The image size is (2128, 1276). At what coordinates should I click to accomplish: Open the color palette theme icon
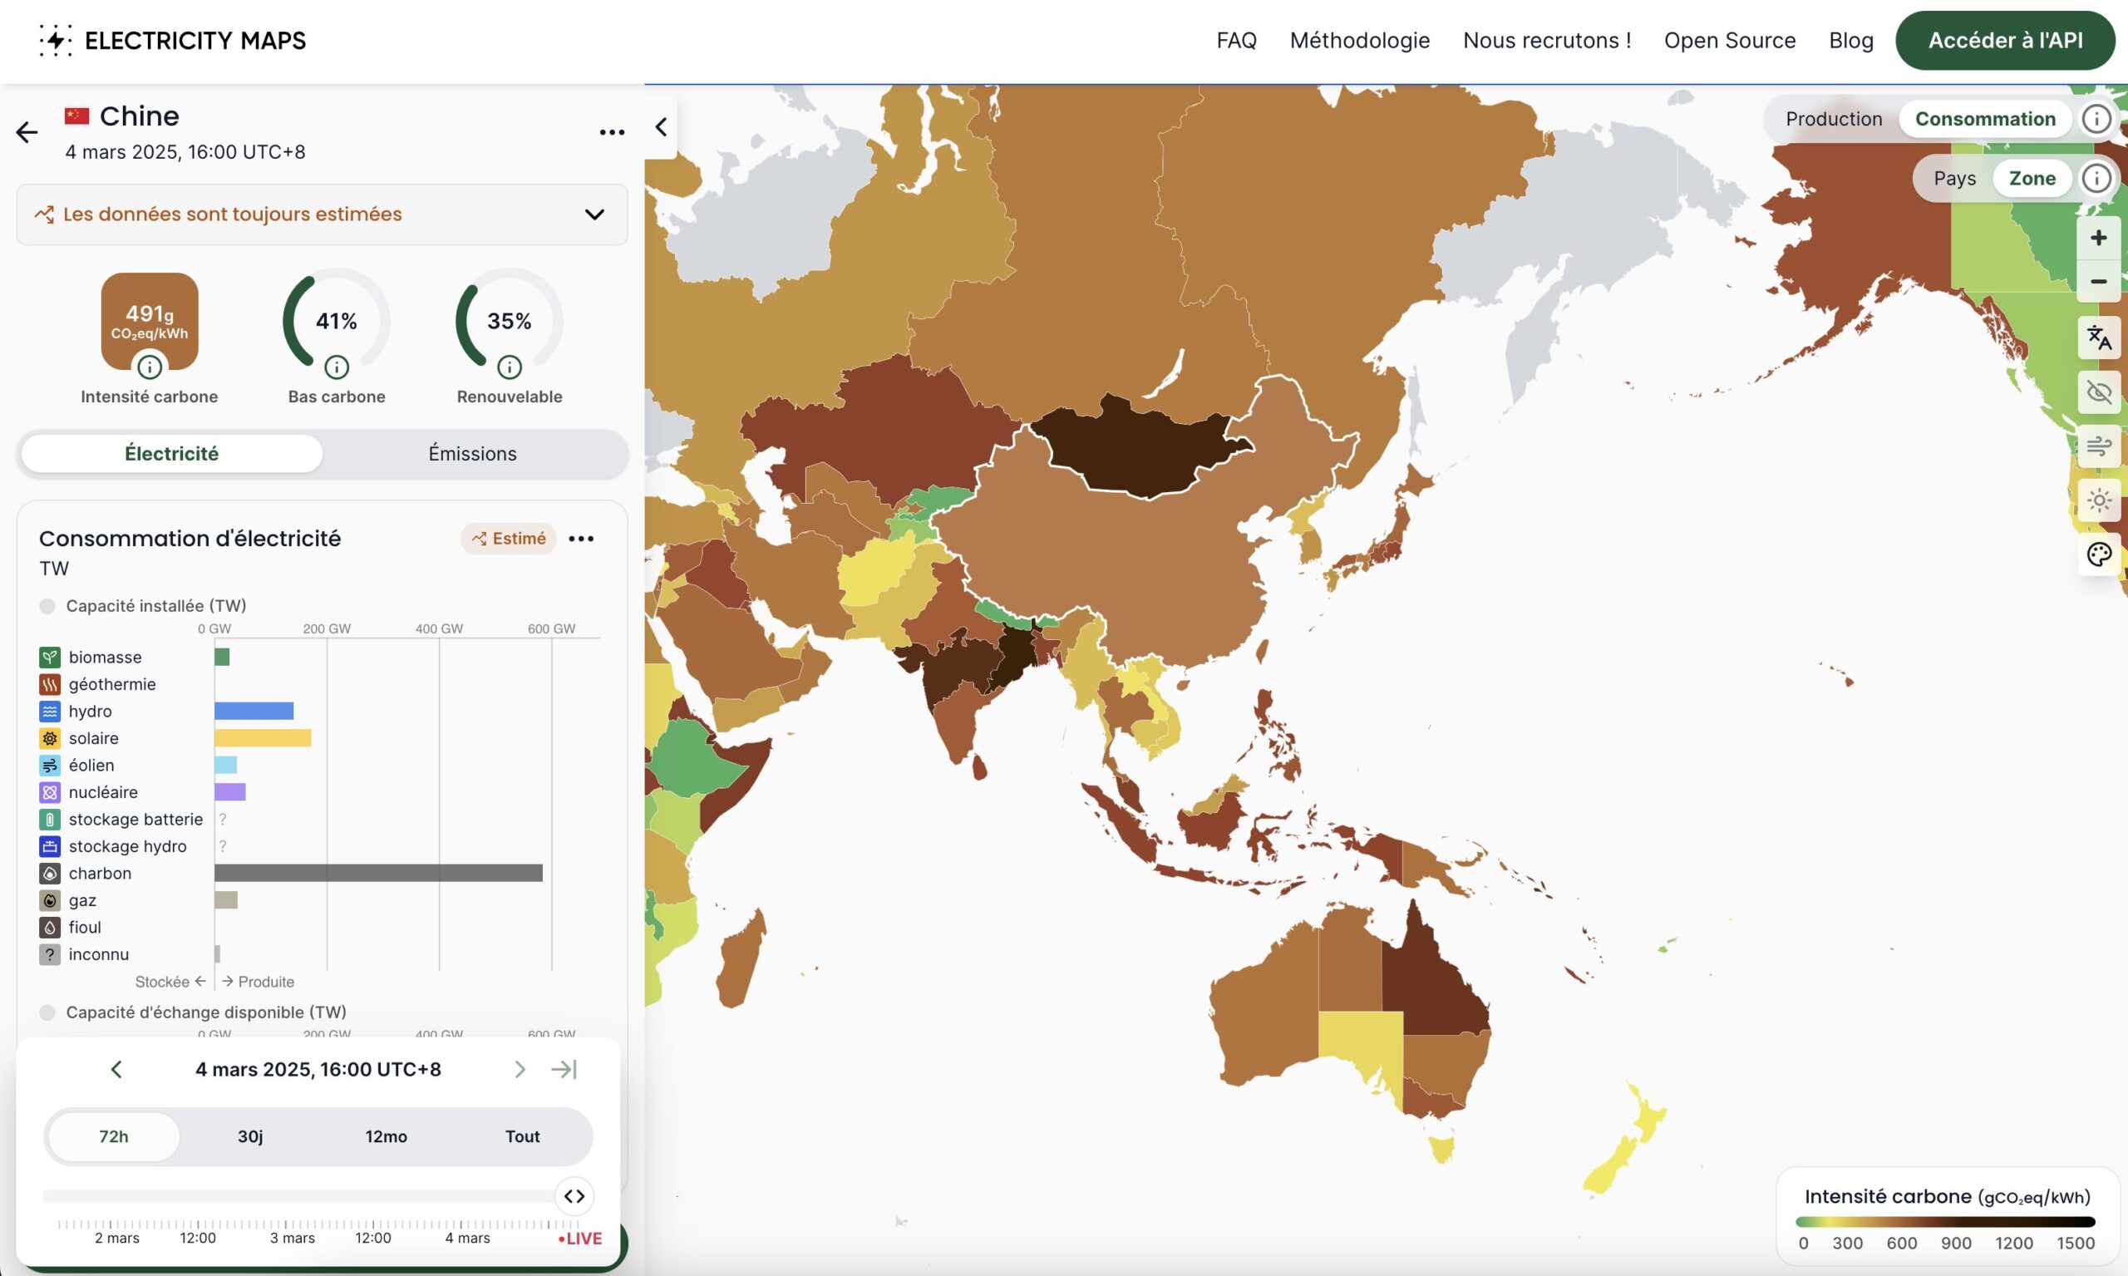coord(2099,554)
